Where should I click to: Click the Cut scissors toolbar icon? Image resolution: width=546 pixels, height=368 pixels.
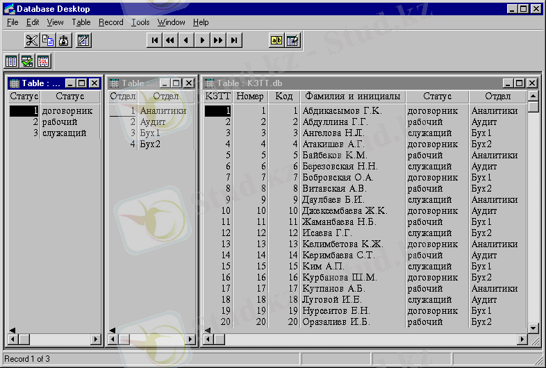click(31, 40)
